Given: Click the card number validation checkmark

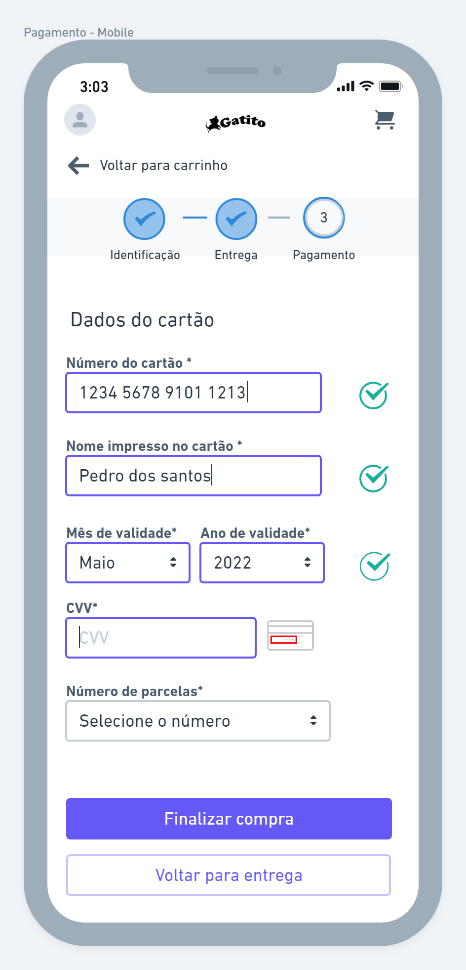Looking at the screenshot, I should 374,395.
